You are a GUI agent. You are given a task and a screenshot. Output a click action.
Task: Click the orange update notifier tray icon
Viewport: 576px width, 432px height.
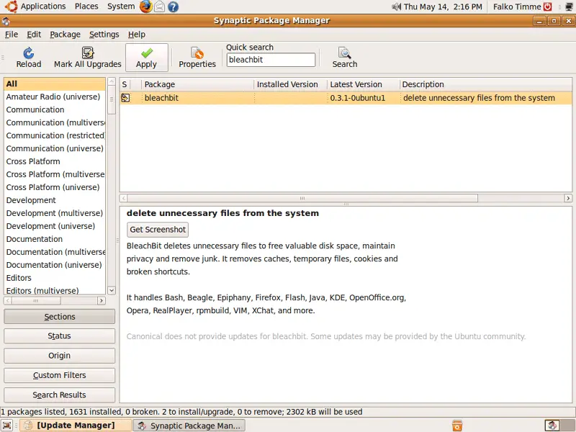pyautogui.click(x=457, y=426)
